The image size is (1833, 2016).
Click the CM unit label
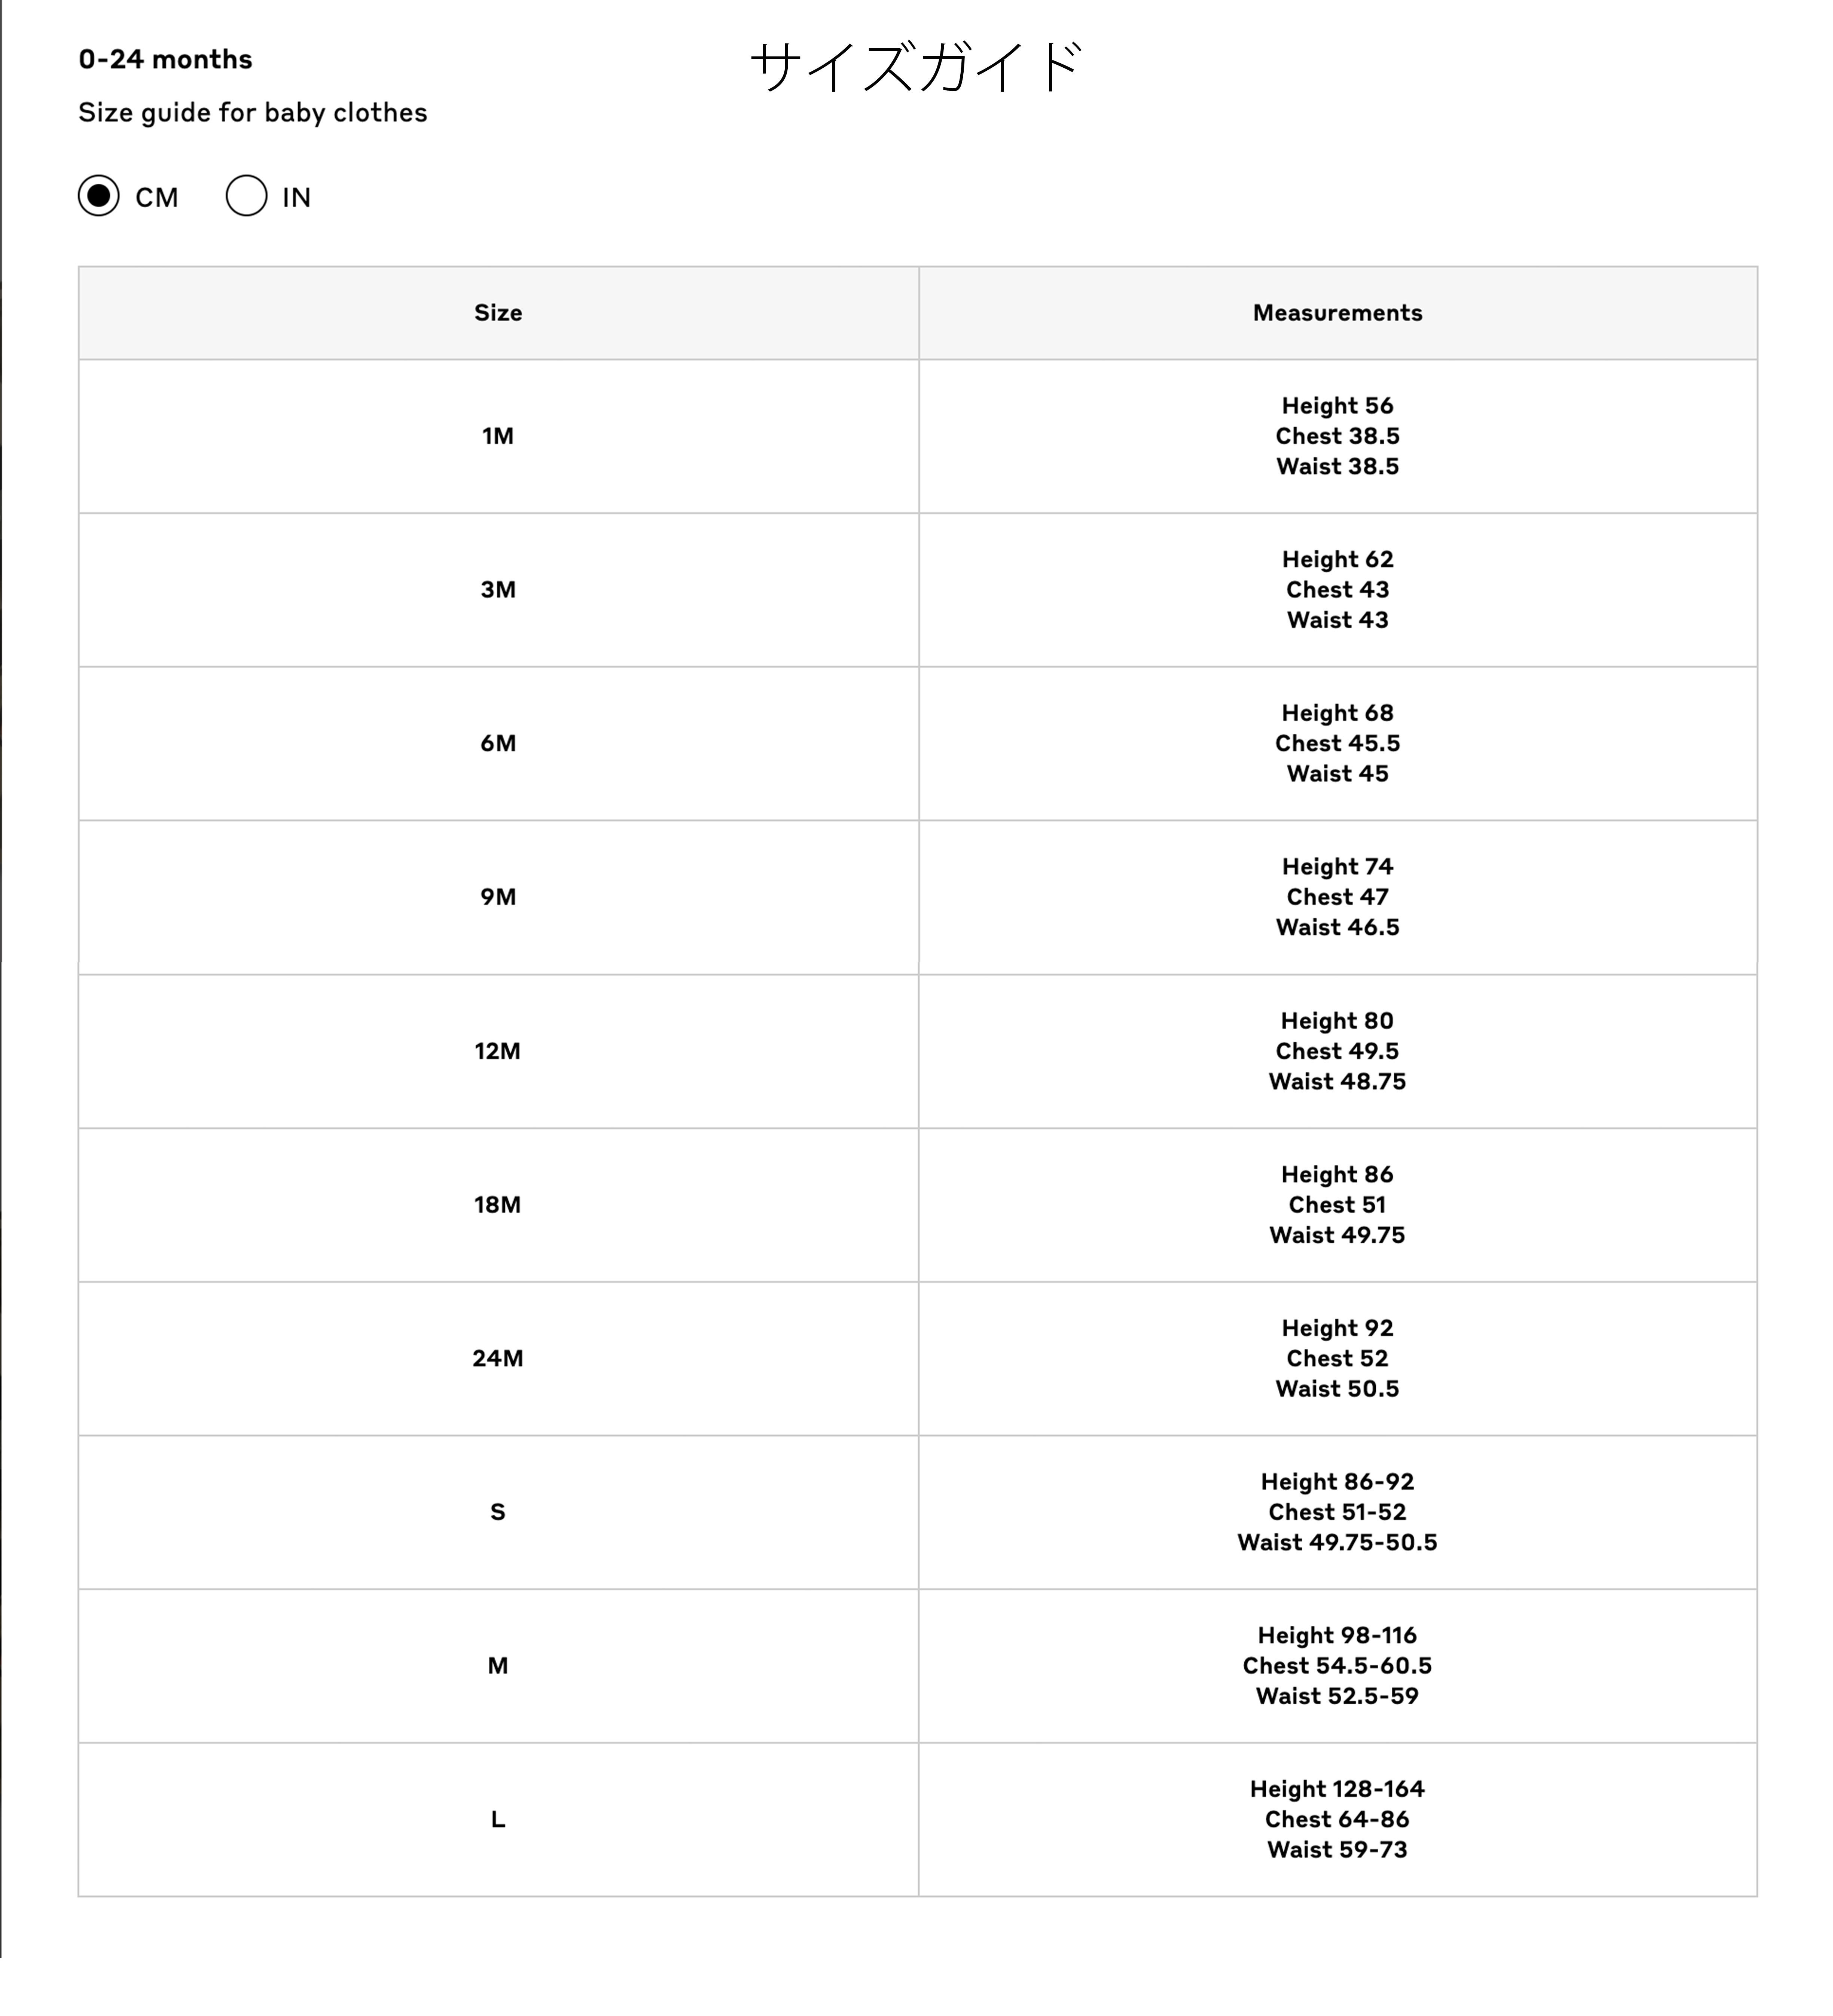(x=157, y=198)
